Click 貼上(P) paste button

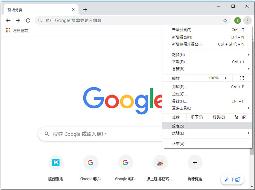(240, 117)
